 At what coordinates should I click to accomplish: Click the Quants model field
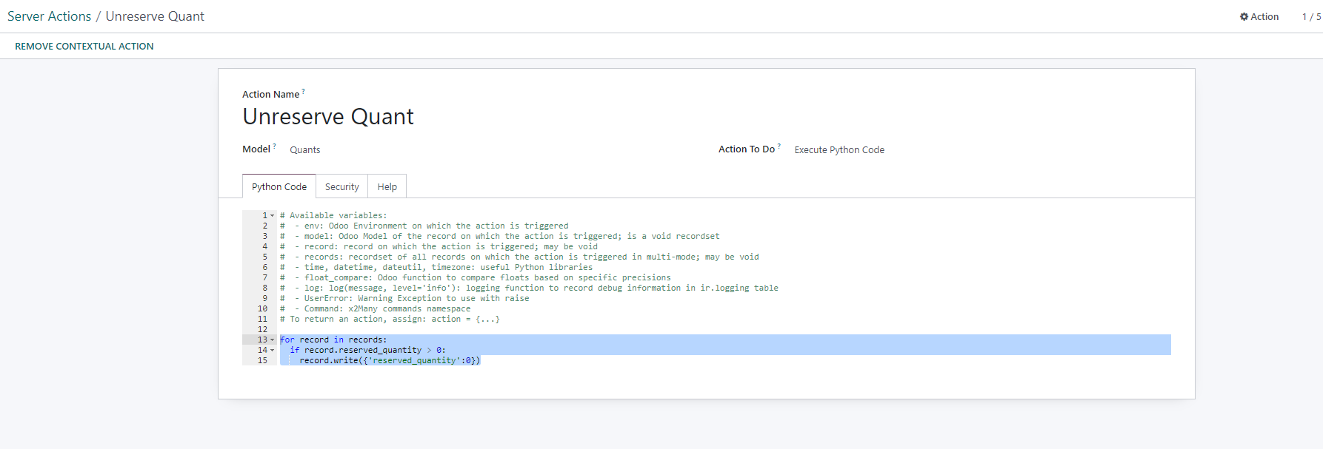pos(305,149)
